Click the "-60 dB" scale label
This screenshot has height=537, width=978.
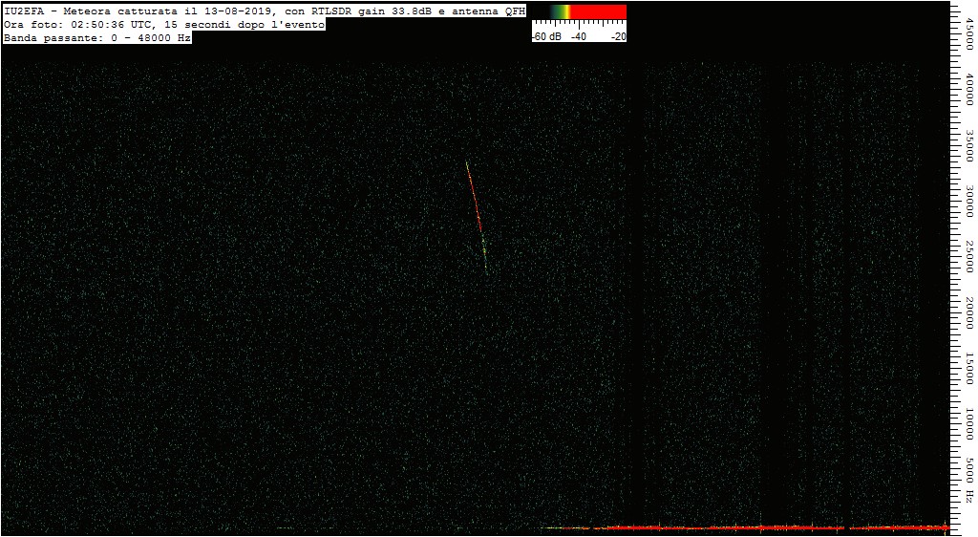point(546,37)
